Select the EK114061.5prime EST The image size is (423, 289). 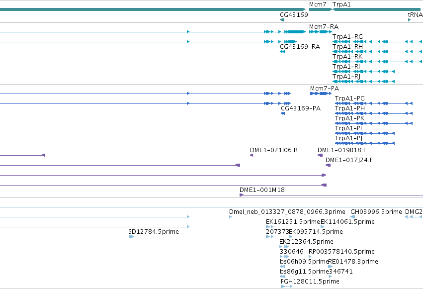[x=323, y=227]
